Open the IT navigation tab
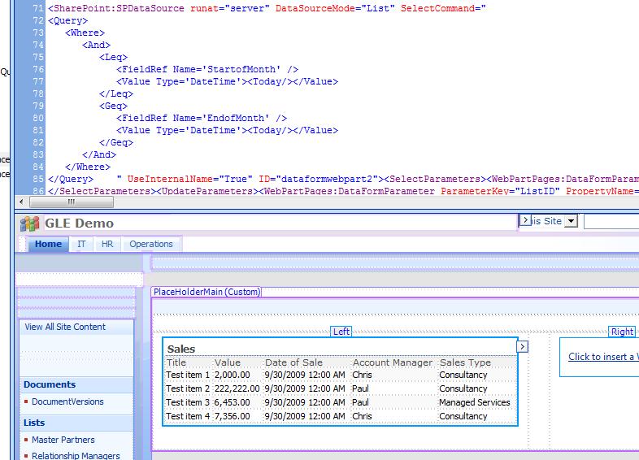 point(82,244)
